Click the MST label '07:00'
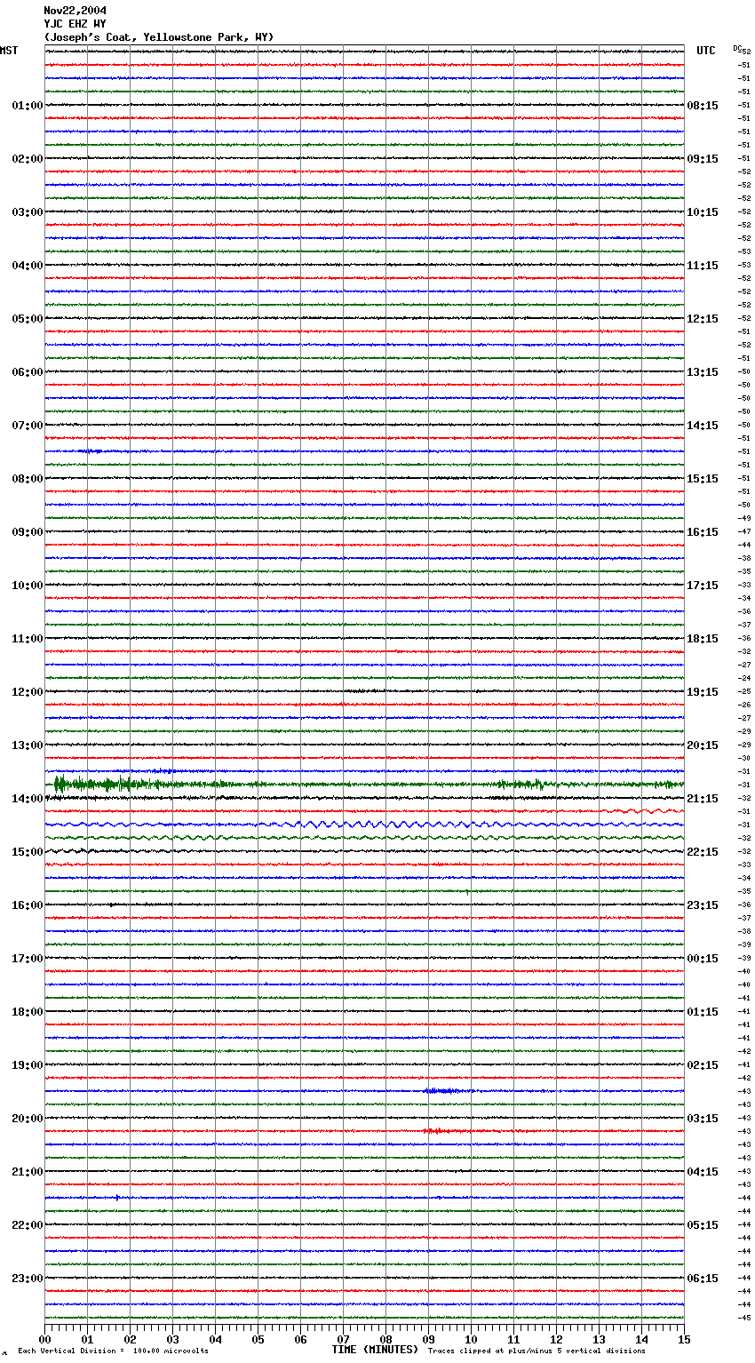Image resolution: width=755 pixels, height=1363 pixels. (x=28, y=426)
